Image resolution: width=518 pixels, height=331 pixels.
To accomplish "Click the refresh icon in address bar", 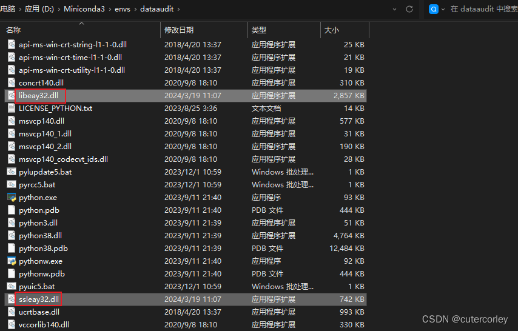I will [409, 9].
